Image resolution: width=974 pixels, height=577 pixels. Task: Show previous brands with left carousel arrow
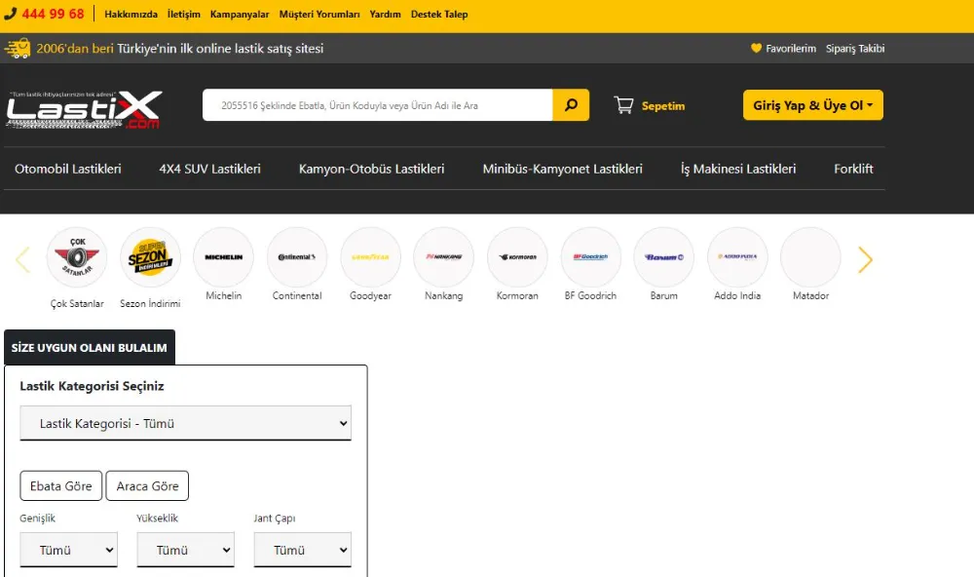23,260
